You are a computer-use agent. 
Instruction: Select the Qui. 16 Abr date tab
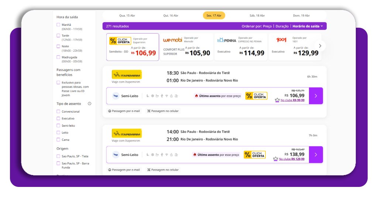171,16
